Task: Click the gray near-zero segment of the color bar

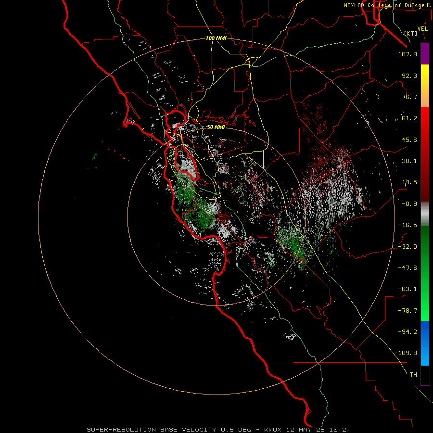Action: click(x=425, y=214)
